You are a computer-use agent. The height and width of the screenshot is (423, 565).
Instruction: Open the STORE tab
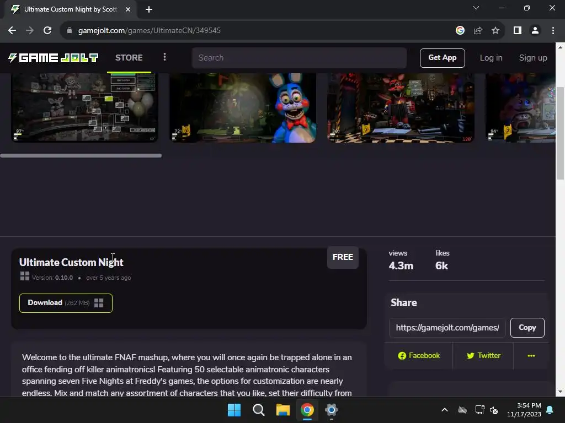pos(129,57)
